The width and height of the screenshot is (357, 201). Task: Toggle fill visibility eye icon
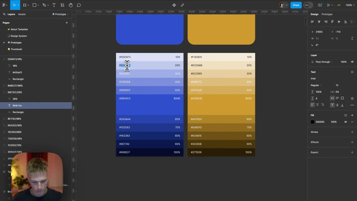(x=345, y=122)
